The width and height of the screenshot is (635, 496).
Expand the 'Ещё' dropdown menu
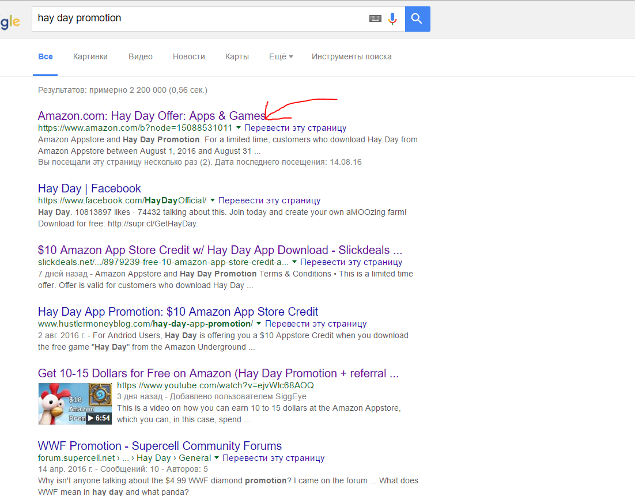coord(281,56)
